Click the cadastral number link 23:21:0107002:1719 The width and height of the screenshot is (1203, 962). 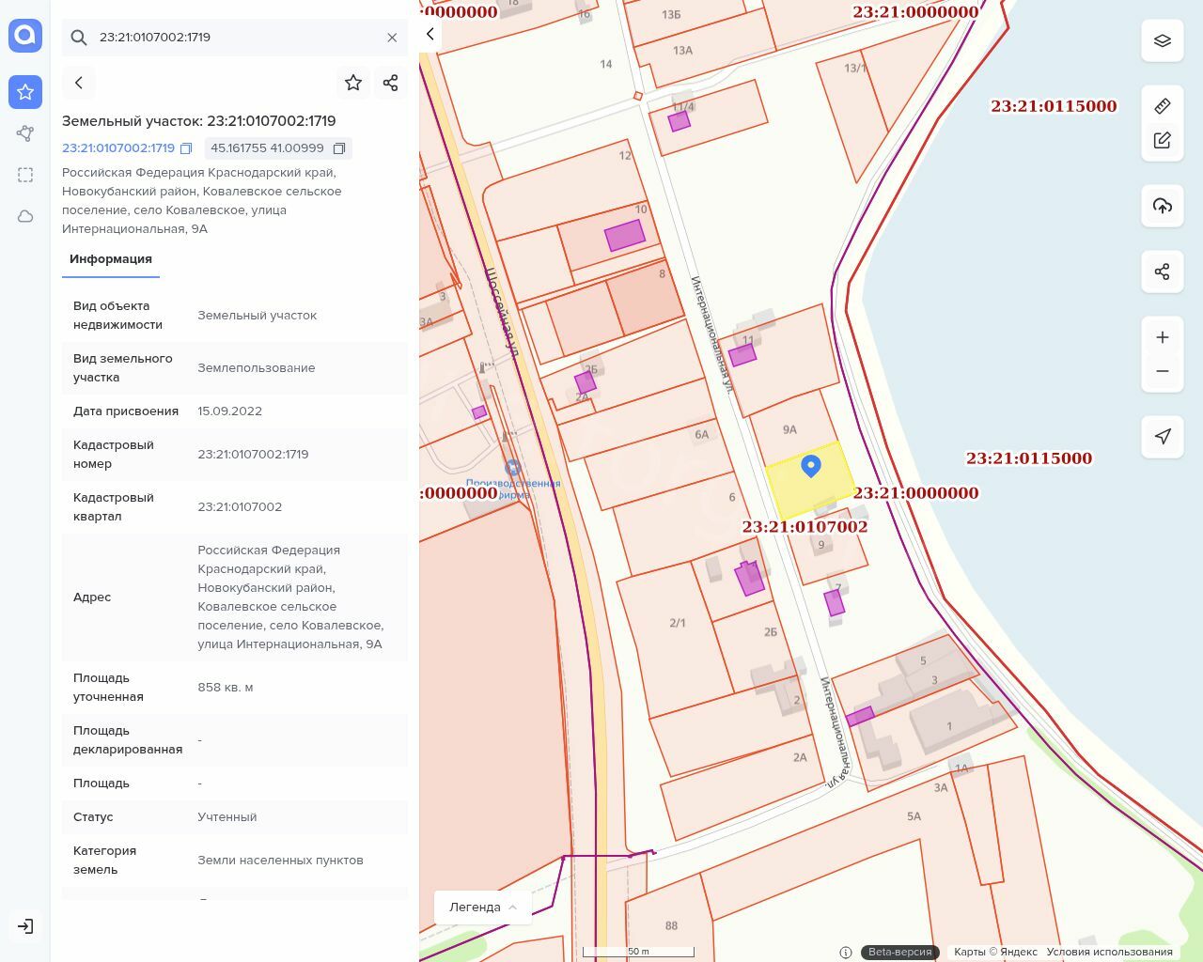click(118, 148)
